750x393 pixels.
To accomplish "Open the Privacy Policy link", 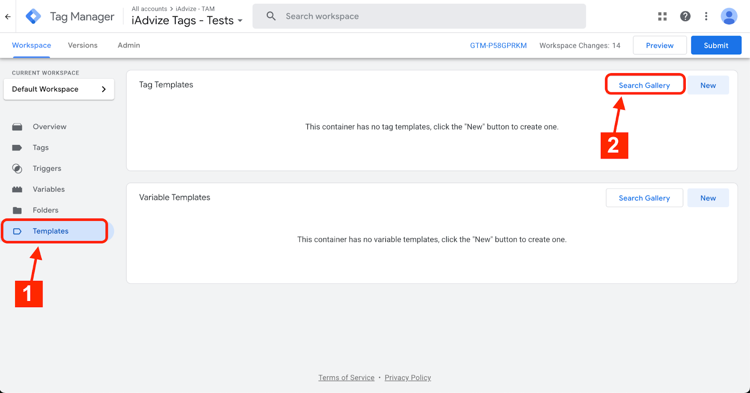I will (407, 378).
